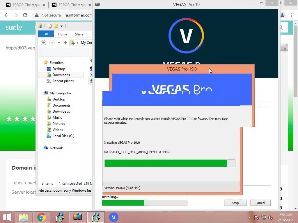Open Downloads under Favorites
This screenshot has height=223, width=298.
(x=61, y=75)
